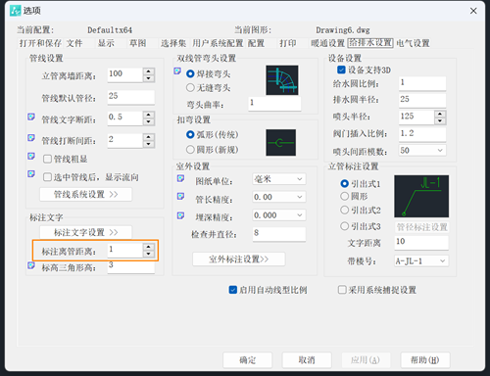Click the 排水圆半径 input field
The image size is (490, 376).
[422, 100]
